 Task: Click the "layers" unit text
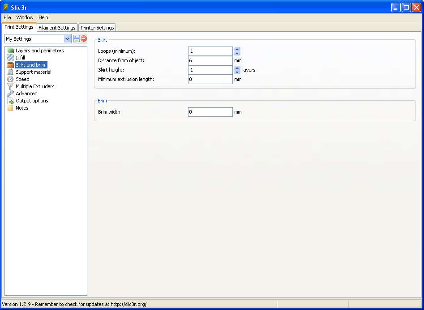click(x=249, y=70)
